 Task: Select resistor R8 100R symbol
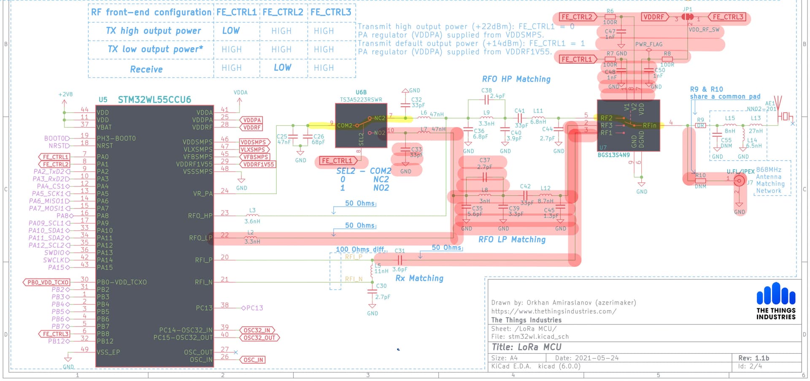[667, 59]
